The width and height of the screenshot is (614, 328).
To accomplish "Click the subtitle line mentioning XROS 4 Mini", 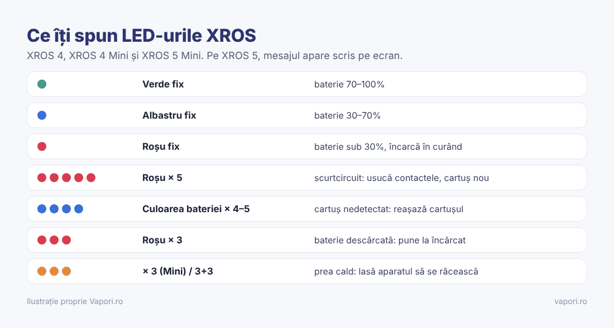I will [x=214, y=56].
